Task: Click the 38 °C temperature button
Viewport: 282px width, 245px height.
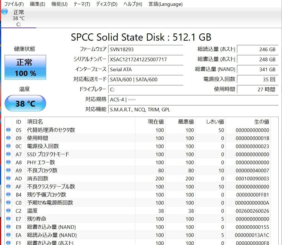Action: coord(25,104)
